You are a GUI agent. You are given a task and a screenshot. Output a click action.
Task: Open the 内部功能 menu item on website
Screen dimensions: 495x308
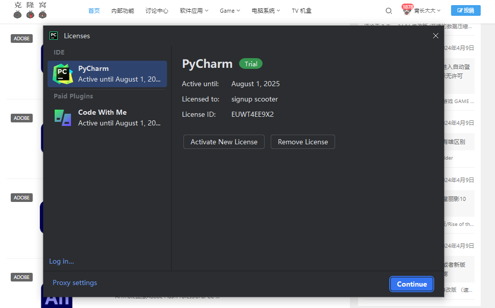pos(123,11)
